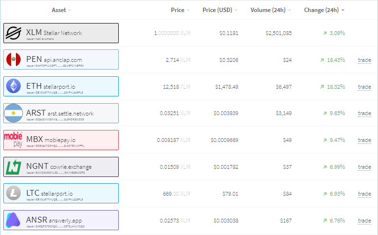
Task: Open trade link for PEN row
Action: tap(365, 60)
